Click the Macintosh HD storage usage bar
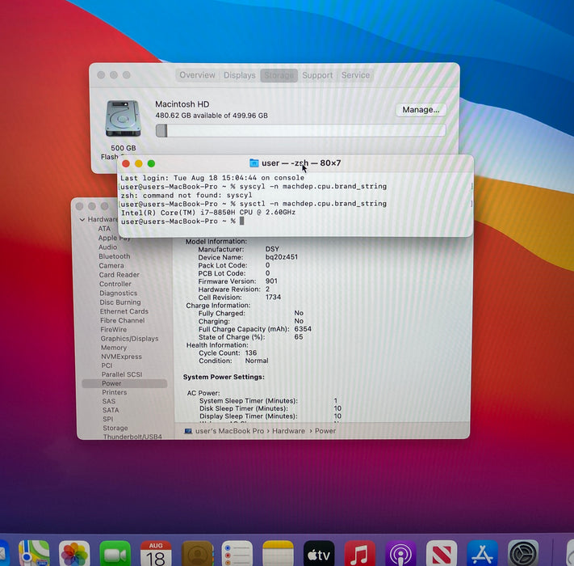The image size is (574, 566). click(300, 130)
